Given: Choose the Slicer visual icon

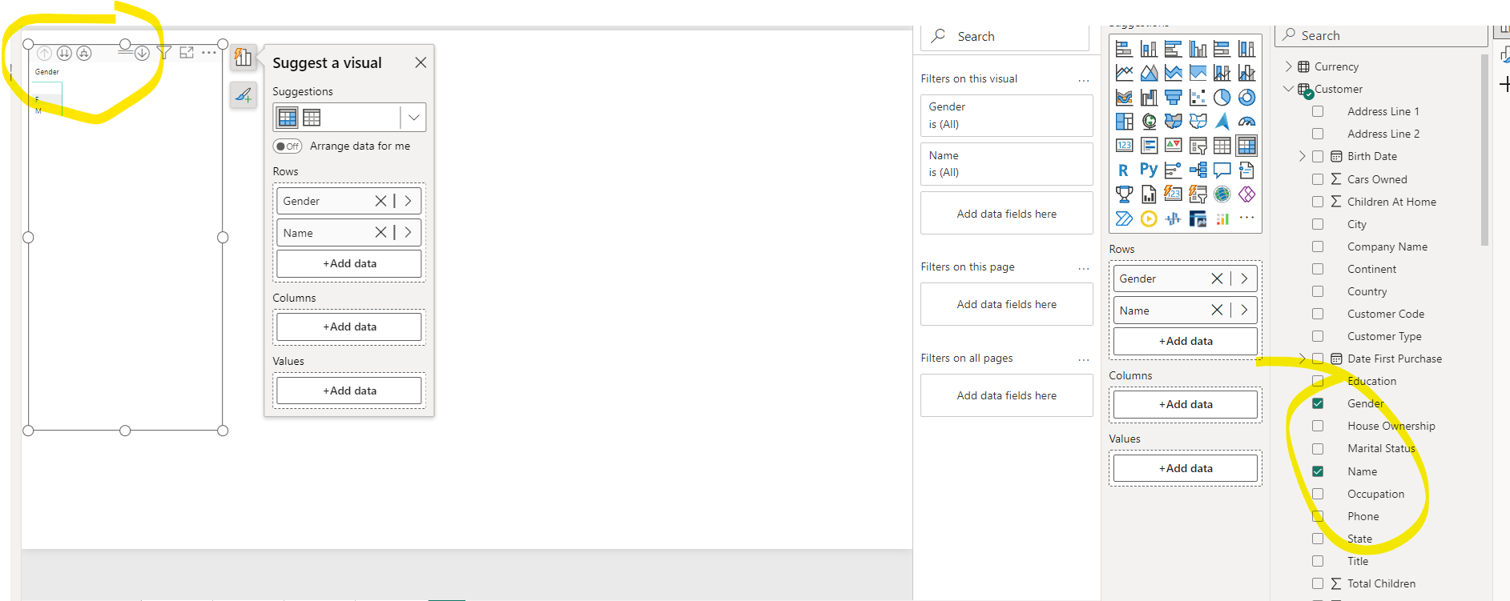Looking at the screenshot, I should 1198,146.
